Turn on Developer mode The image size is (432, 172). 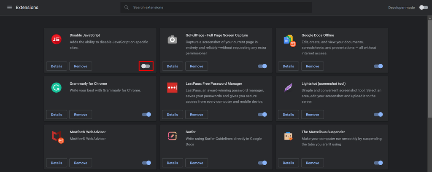(x=424, y=8)
